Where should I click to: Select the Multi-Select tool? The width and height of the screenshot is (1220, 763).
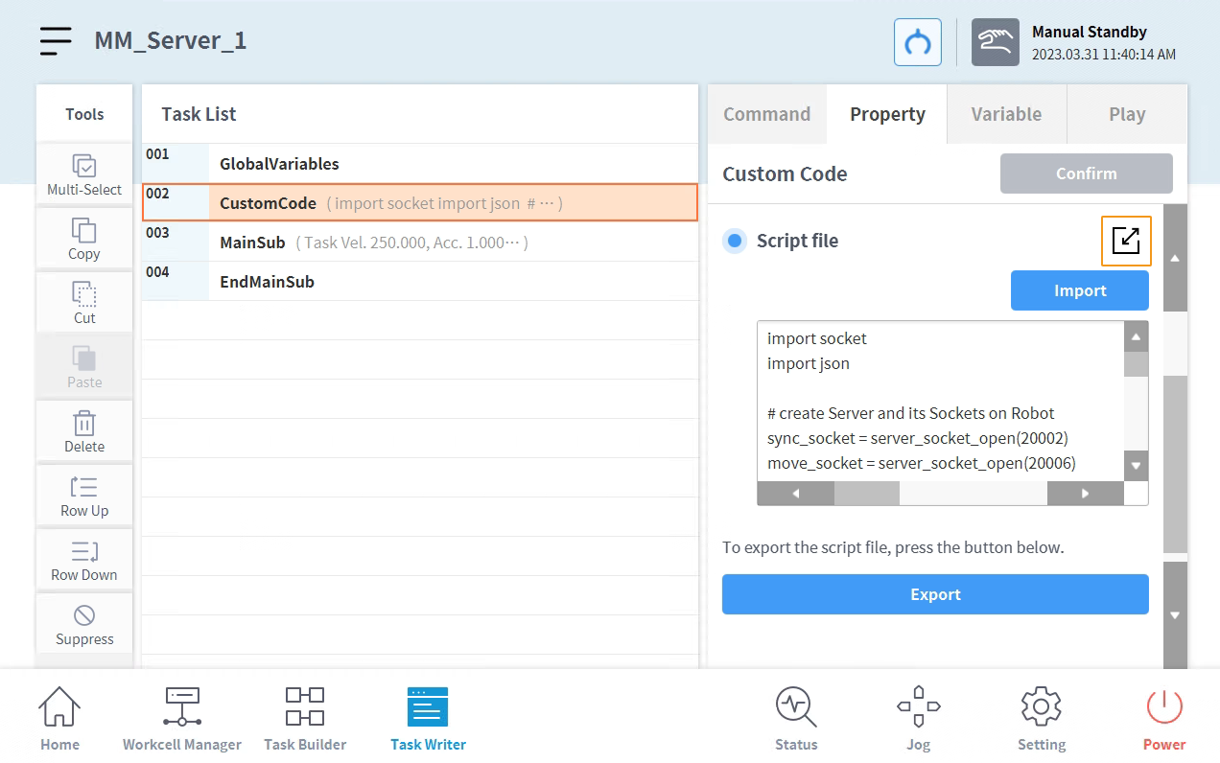pyautogui.click(x=84, y=174)
